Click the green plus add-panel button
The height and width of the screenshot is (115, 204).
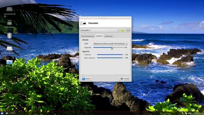point(123,30)
